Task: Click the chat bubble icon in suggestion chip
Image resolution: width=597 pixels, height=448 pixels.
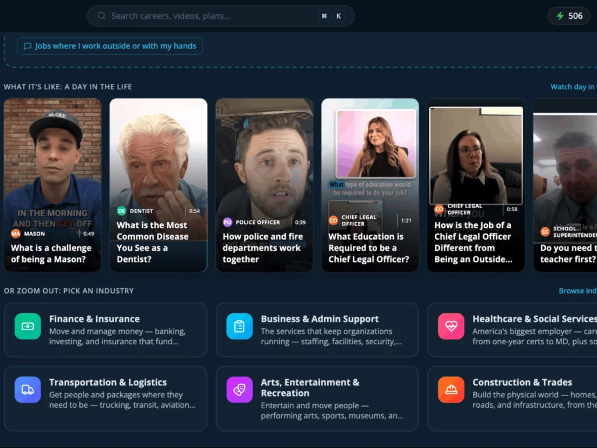Action: tap(28, 46)
